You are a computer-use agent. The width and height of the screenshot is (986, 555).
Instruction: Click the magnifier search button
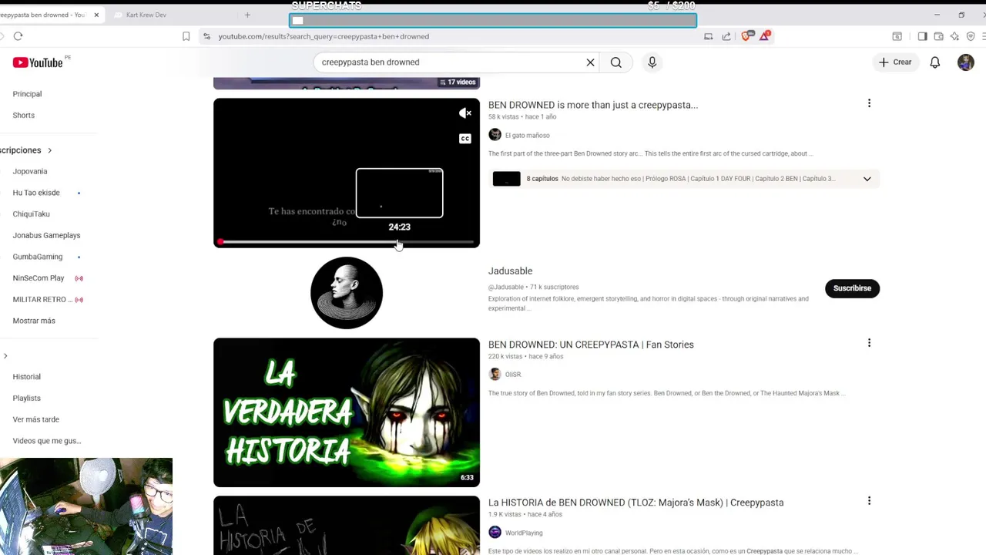coord(616,62)
